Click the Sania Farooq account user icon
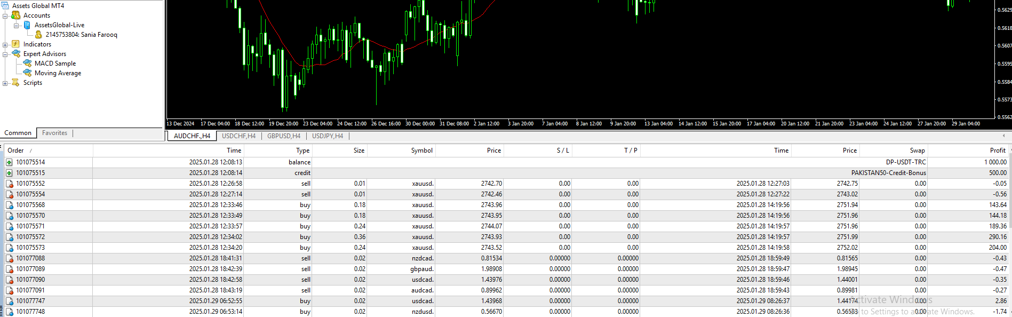The height and width of the screenshot is (317, 1012). 38,35
